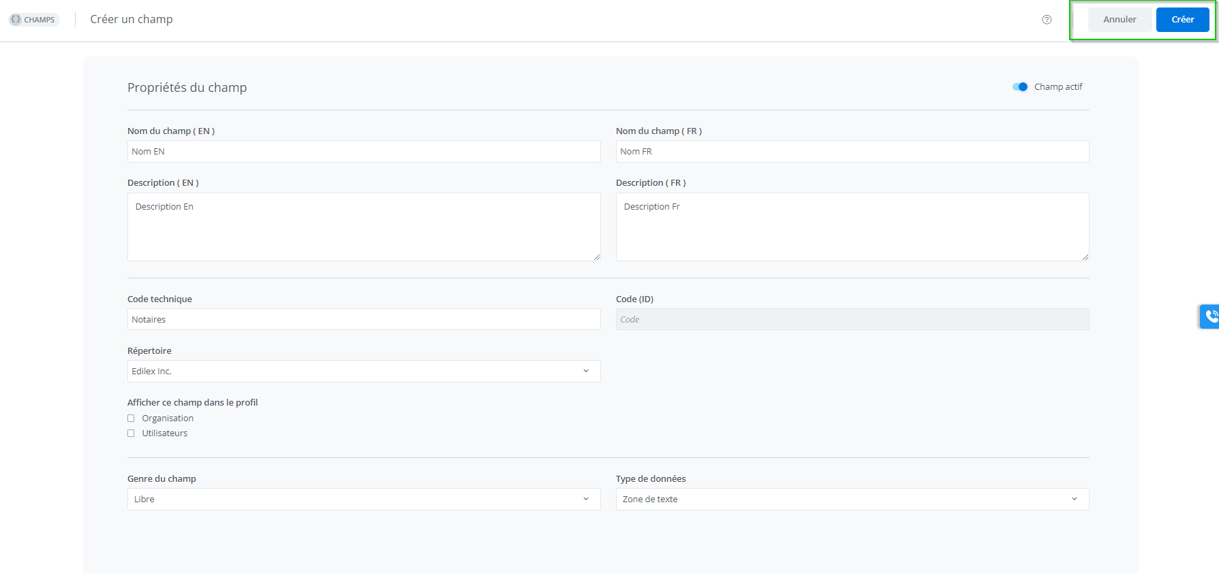Grab the Description (FR) resize handle
The width and height of the screenshot is (1219, 573).
(1085, 257)
